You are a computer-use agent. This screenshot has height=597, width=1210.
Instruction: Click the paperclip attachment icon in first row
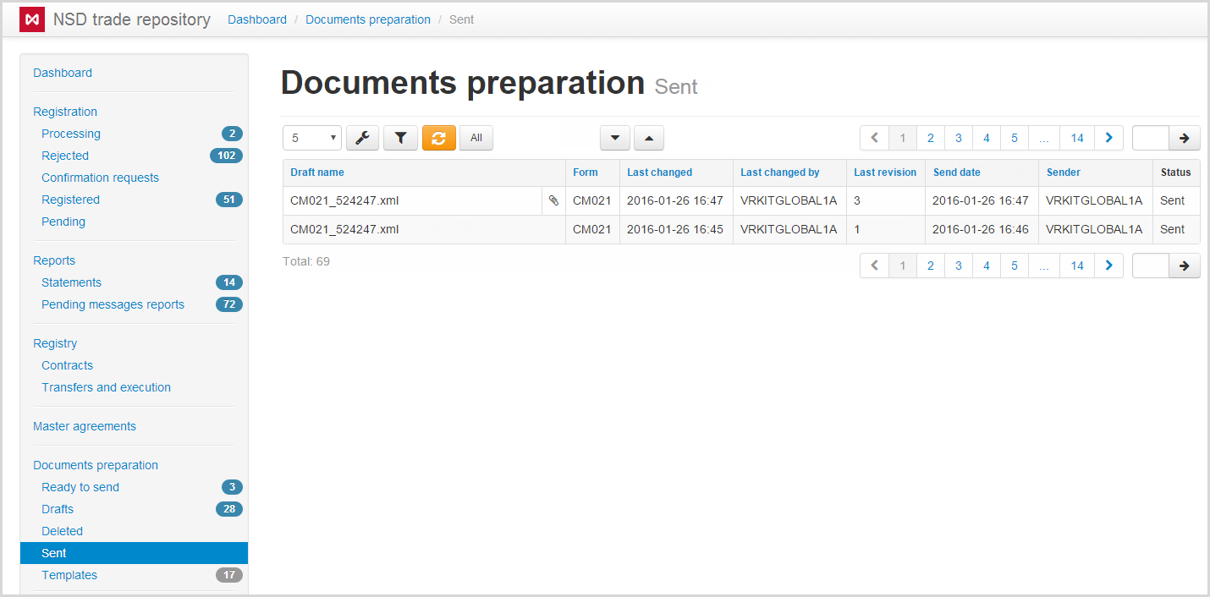553,201
